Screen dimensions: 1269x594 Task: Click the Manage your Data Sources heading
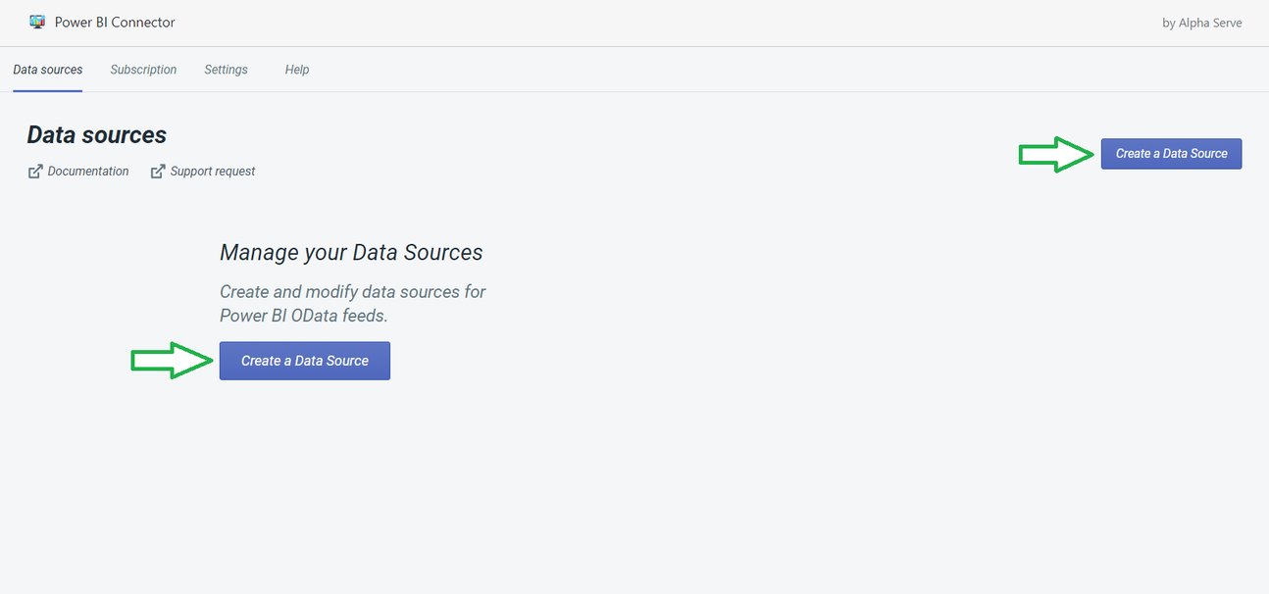click(x=351, y=252)
